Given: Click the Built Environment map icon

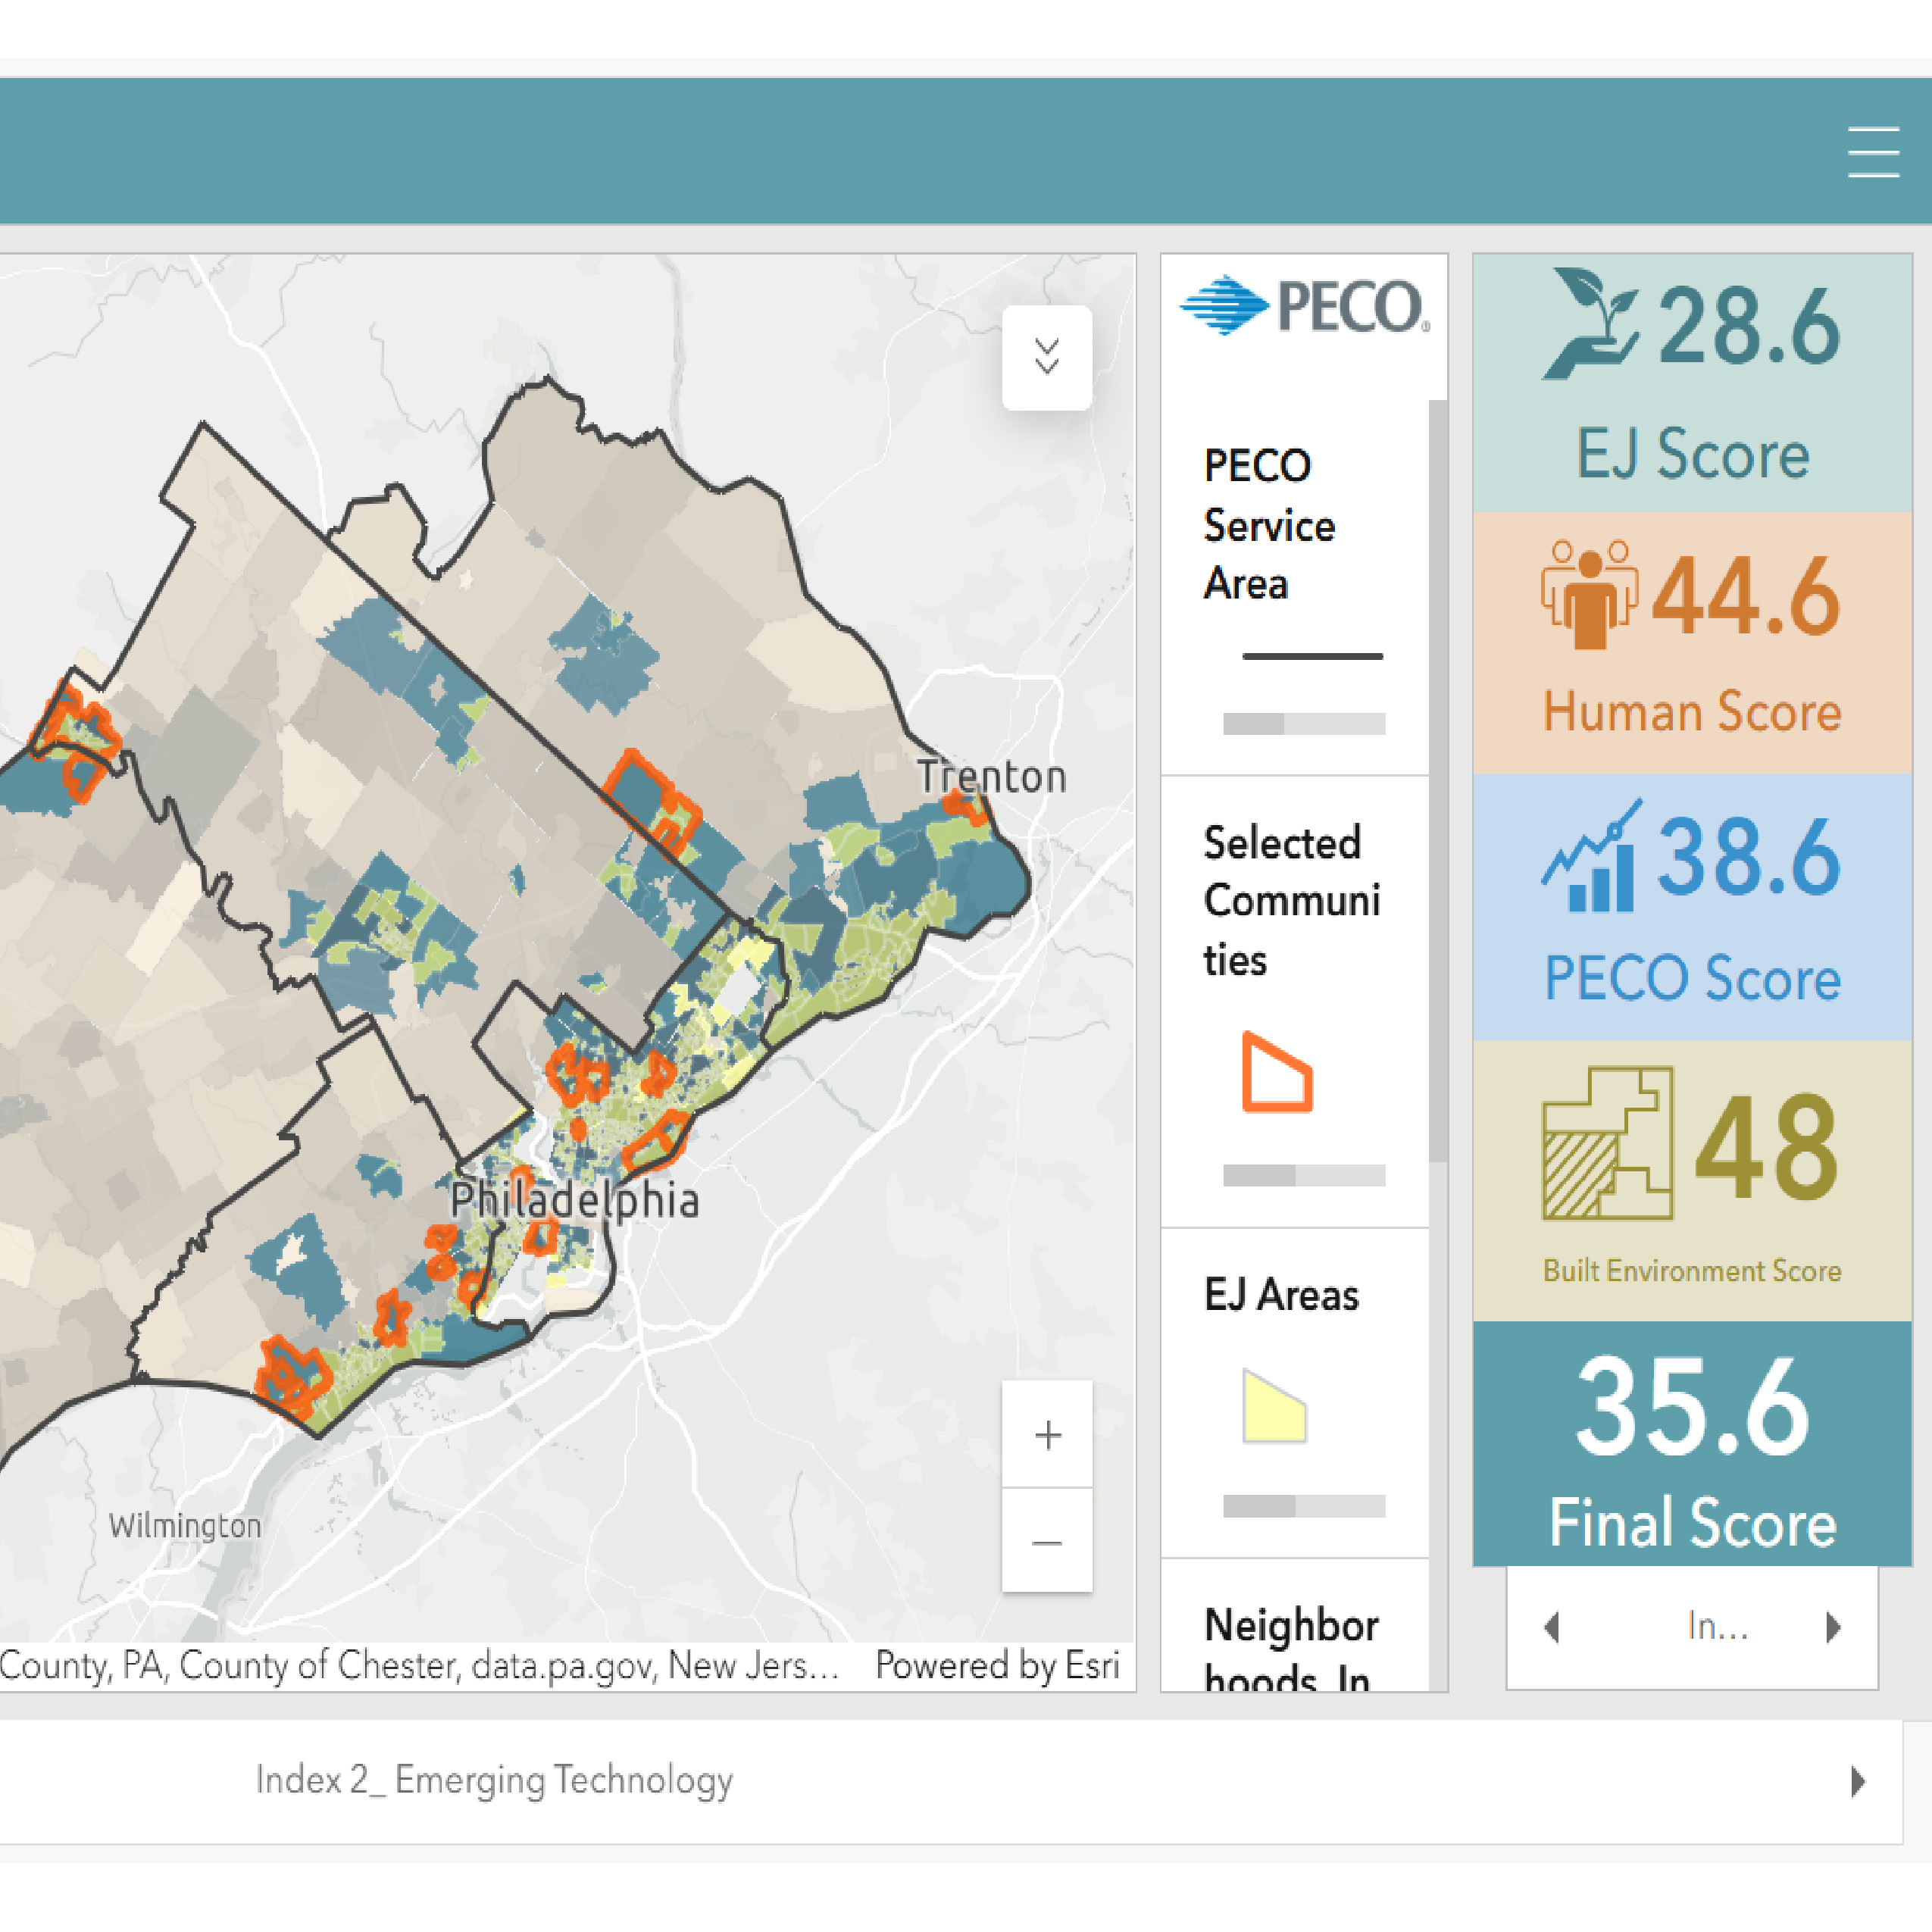Looking at the screenshot, I should tap(1607, 1143).
